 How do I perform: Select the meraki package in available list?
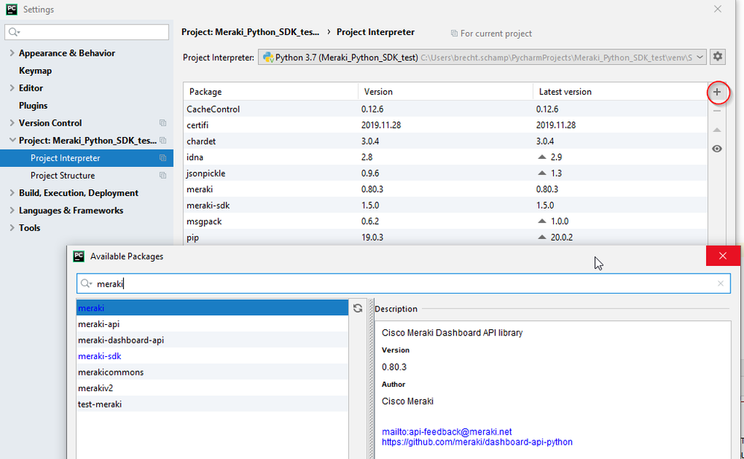click(x=212, y=308)
